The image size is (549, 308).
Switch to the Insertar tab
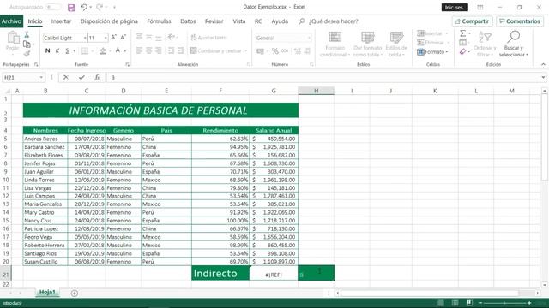[x=61, y=21]
